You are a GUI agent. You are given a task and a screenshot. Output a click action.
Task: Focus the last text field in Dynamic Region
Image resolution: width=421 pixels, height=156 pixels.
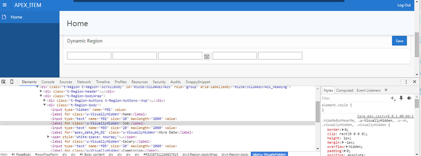[x=280, y=56]
